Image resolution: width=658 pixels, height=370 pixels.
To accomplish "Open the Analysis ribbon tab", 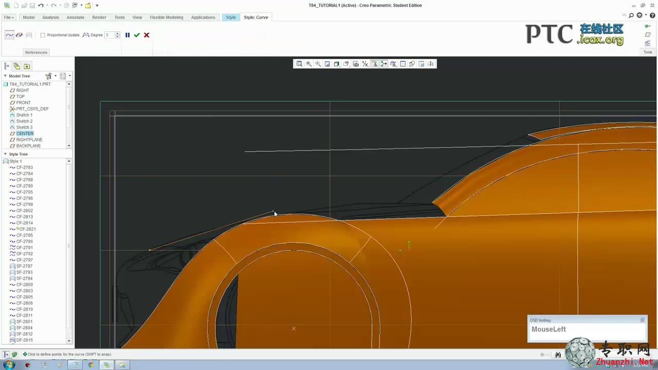I will [50, 17].
